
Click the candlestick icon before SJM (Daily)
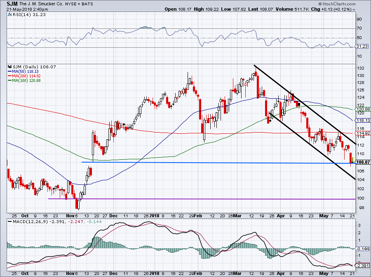pyautogui.click(x=10, y=67)
